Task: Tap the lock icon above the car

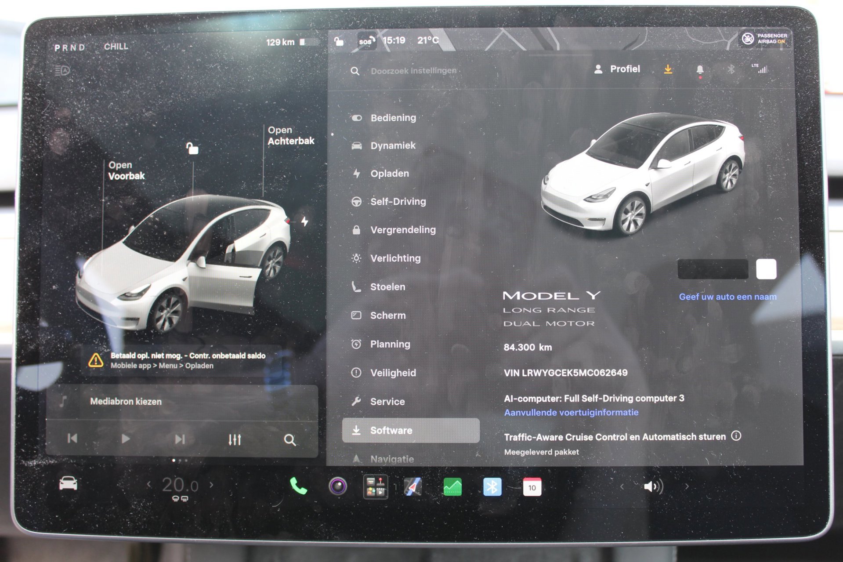Action: click(192, 149)
